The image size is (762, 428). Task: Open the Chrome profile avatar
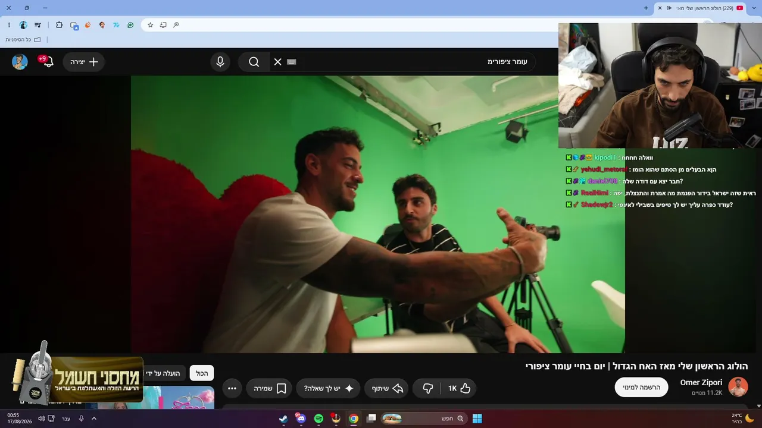(x=23, y=25)
